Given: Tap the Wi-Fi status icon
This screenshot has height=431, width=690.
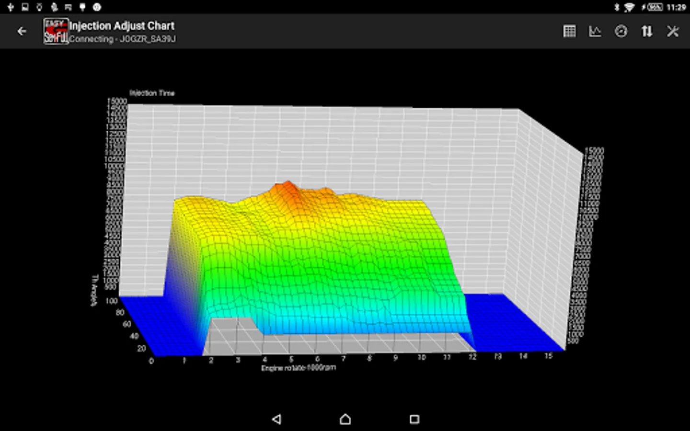Looking at the screenshot, I should coord(629,7).
